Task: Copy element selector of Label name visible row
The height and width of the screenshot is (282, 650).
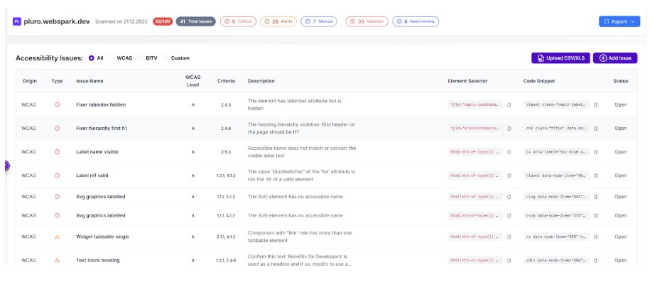Action: pyautogui.click(x=509, y=152)
